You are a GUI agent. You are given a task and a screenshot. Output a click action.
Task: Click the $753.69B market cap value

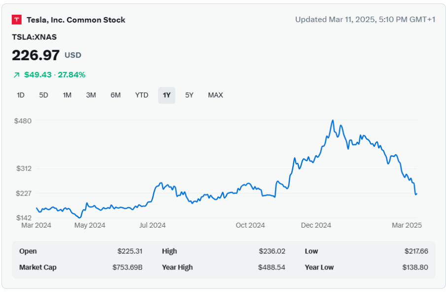[128, 268]
